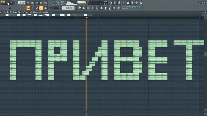Toggle typing keyboard to piano button
Image resolution: width=207 pixels, height=116 pixels.
coord(28,8)
